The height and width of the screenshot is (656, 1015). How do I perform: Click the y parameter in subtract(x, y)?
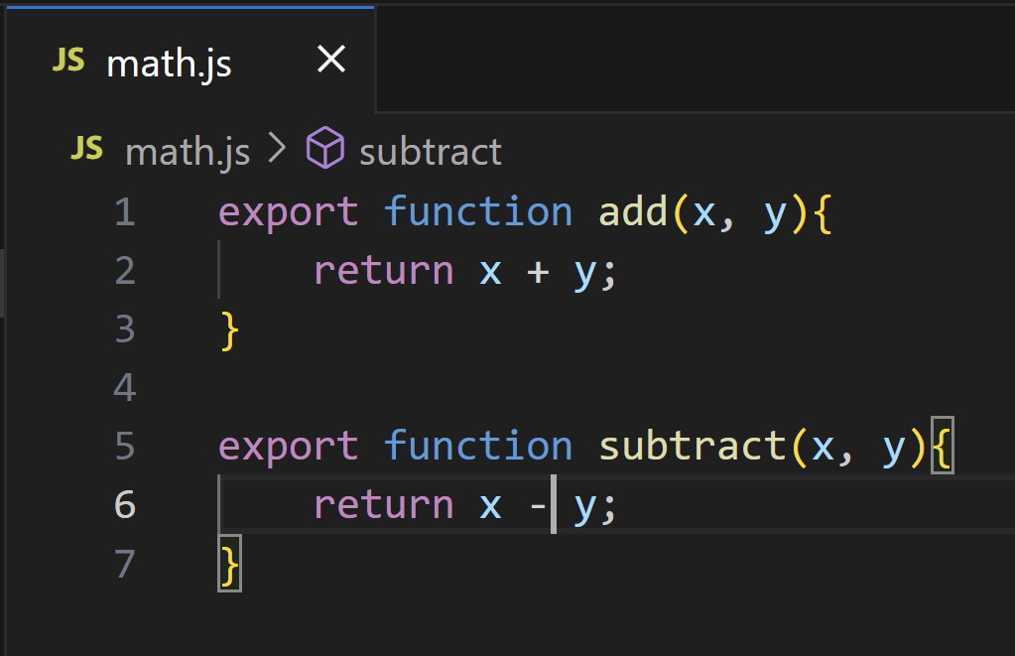coord(894,449)
